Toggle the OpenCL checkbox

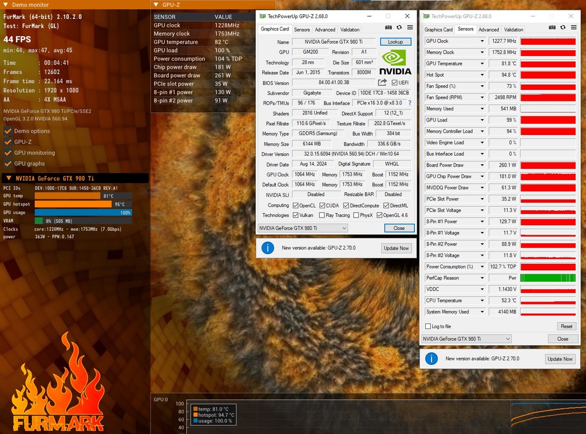(x=296, y=206)
